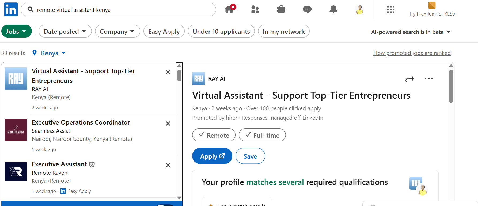This screenshot has width=478, height=206.
Task: Toggle the Easy Apply filter
Action: (164, 31)
